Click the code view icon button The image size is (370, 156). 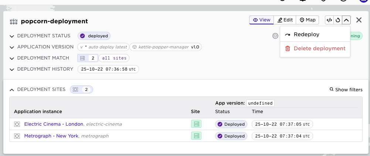pos(329,20)
